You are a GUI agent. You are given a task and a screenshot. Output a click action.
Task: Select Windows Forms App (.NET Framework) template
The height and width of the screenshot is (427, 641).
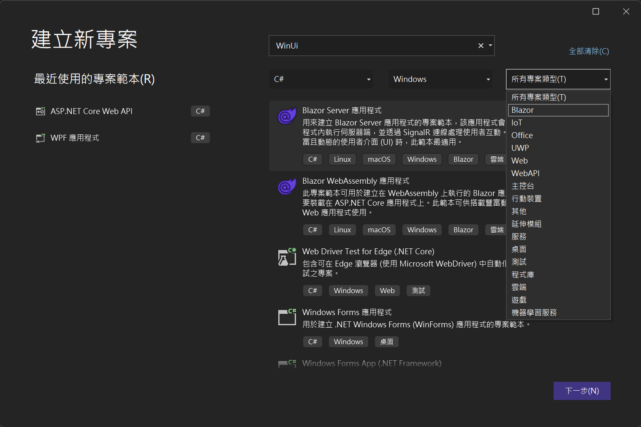click(372, 363)
